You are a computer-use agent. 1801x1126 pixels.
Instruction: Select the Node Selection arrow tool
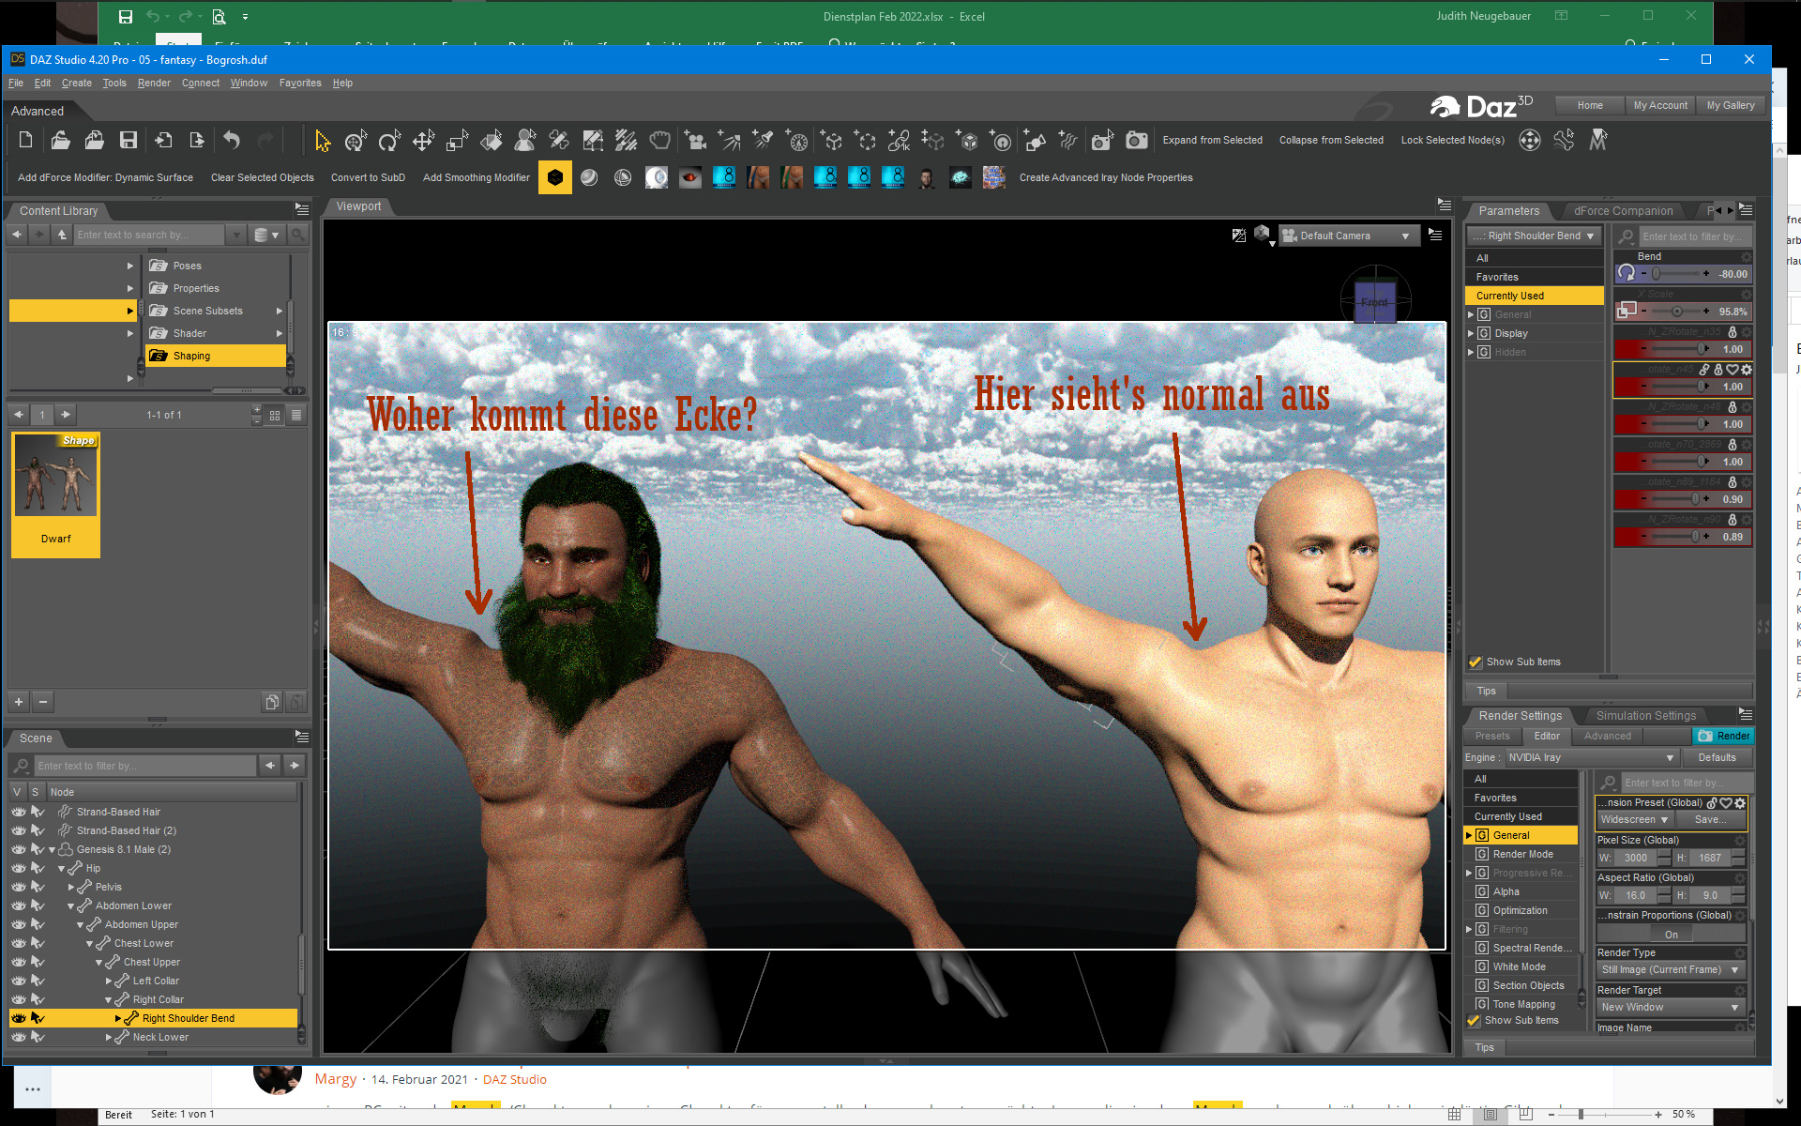pyautogui.click(x=322, y=141)
